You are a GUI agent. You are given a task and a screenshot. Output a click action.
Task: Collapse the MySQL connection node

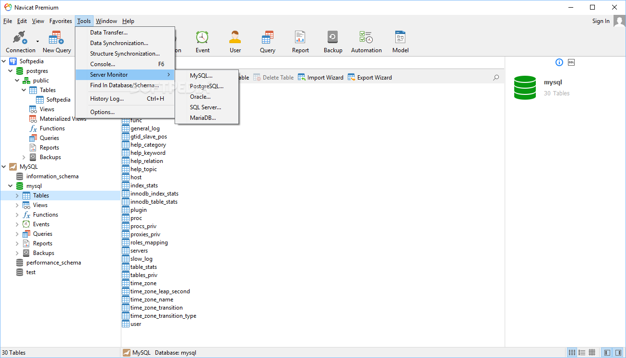tap(4, 167)
